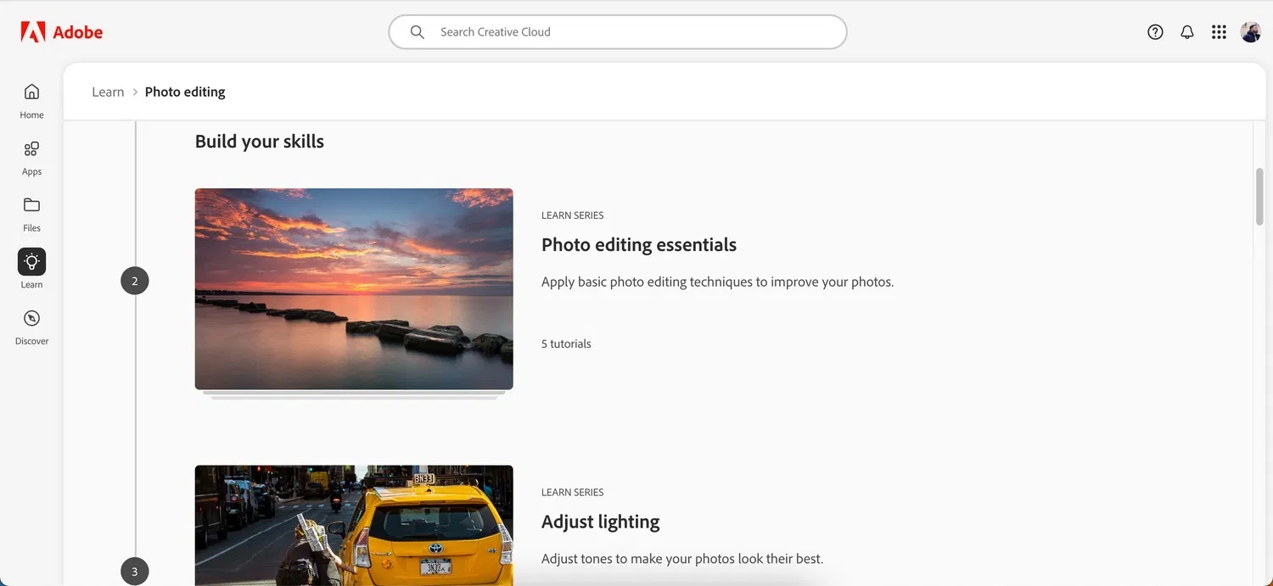
Task: Select the Learn lightbulb sidebar icon
Action: [x=31, y=262]
